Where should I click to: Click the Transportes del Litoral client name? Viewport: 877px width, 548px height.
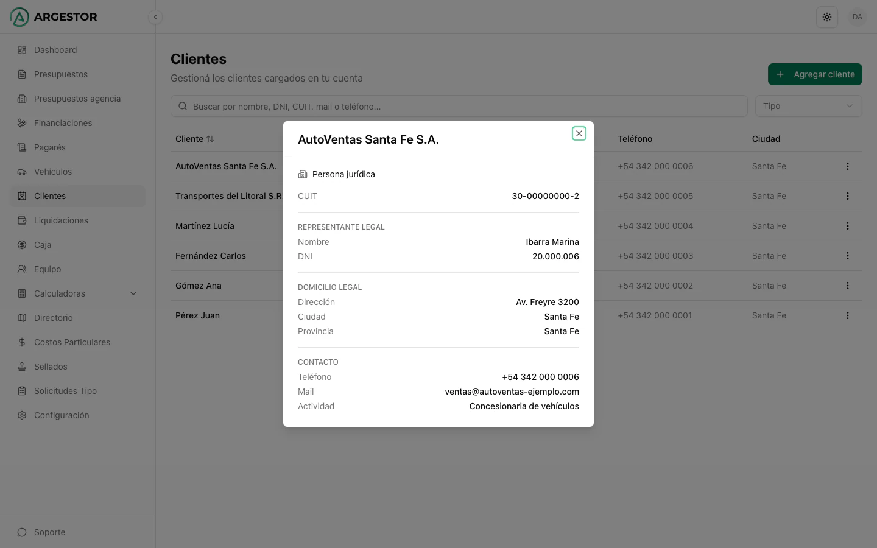pos(229,196)
